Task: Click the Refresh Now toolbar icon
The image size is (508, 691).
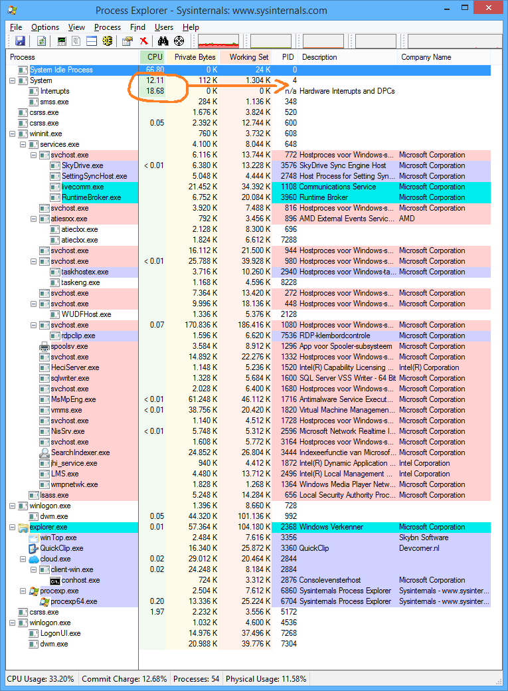Action: pyautogui.click(x=41, y=41)
